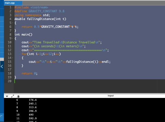Click the console output value 490
The height and width of the screenshot is (122, 165).
(x=31, y=115)
